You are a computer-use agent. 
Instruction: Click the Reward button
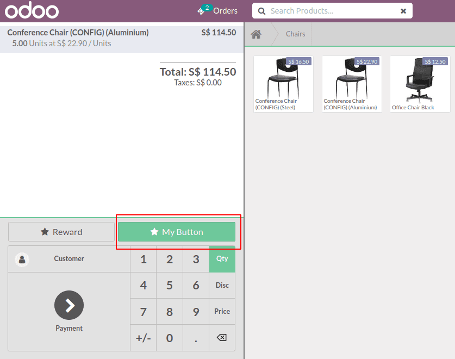click(61, 232)
